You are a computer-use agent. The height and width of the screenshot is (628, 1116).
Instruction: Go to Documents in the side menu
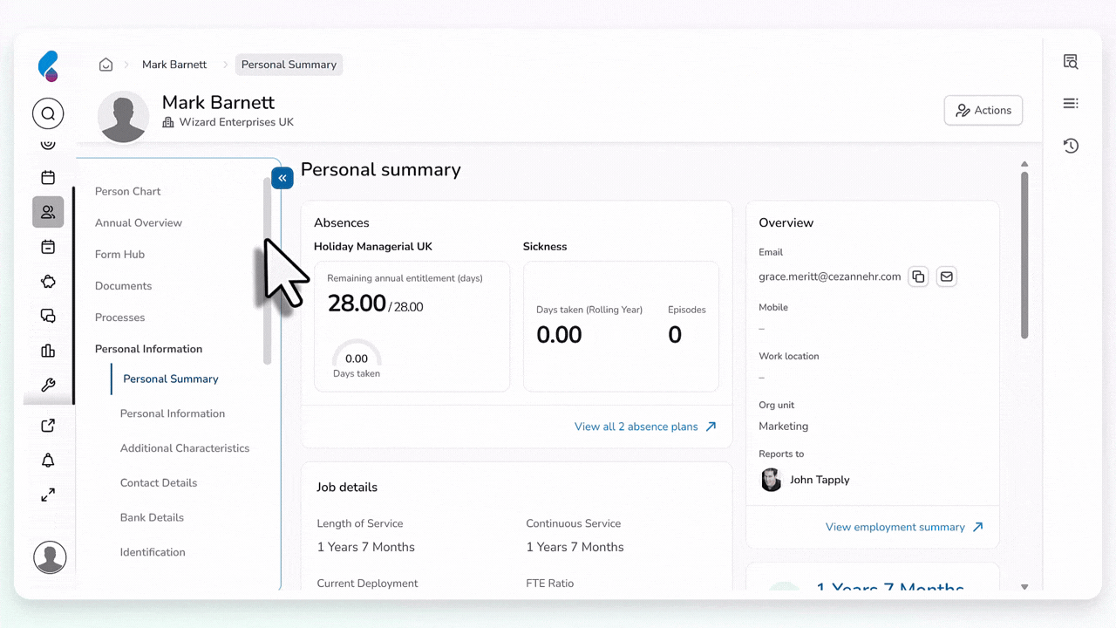123,286
